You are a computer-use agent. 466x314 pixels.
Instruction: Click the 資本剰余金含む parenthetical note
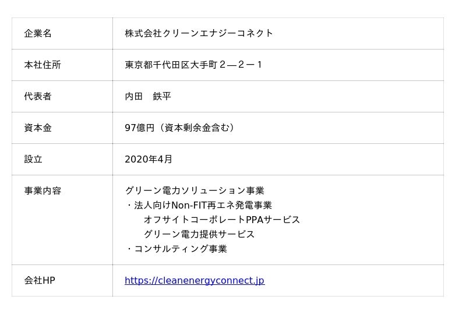click(197, 128)
